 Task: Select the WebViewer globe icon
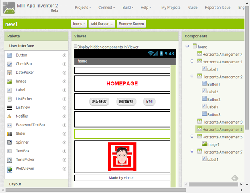click(x=9, y=169)
